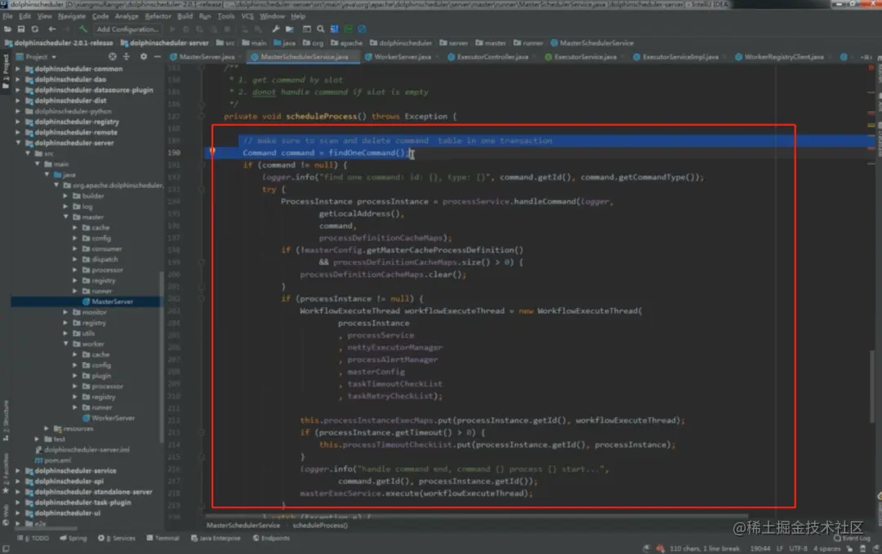
Task: Open the Structure side tool window
Action: click(x=6, y=420)
